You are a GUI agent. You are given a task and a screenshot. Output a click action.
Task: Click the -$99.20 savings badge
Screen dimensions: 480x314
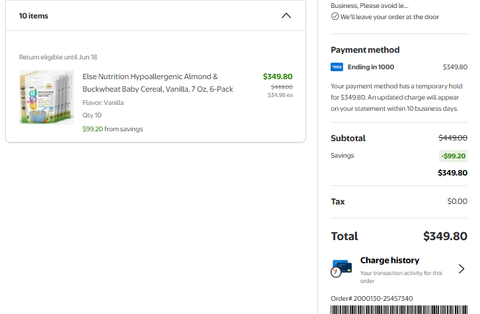[x=453, y=156]
